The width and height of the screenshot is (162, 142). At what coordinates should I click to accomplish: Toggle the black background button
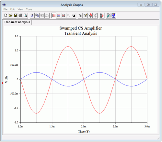74,16
